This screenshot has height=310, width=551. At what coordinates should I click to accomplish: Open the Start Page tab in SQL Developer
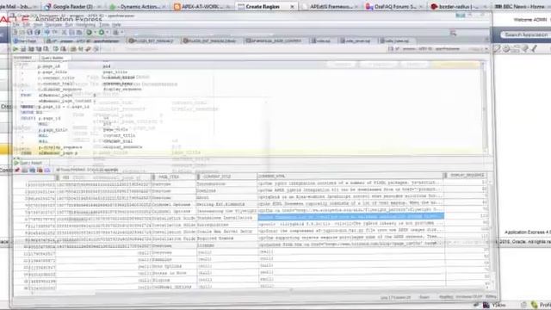point(25,41)
